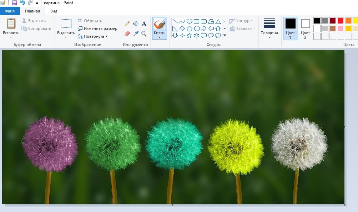The width and height of the screenshot is (358, 212).
Task: Choose the Curve shape
Action: pos(182,21)
